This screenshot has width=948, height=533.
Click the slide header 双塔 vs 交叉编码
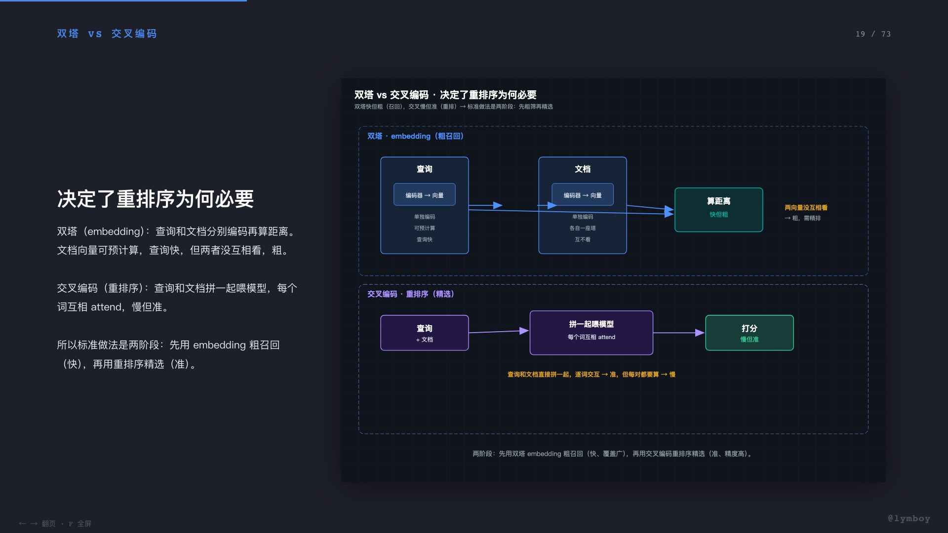[107, 34]
